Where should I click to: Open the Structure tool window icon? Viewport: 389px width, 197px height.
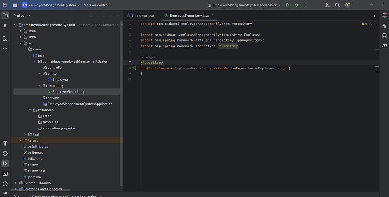(5, 38)
